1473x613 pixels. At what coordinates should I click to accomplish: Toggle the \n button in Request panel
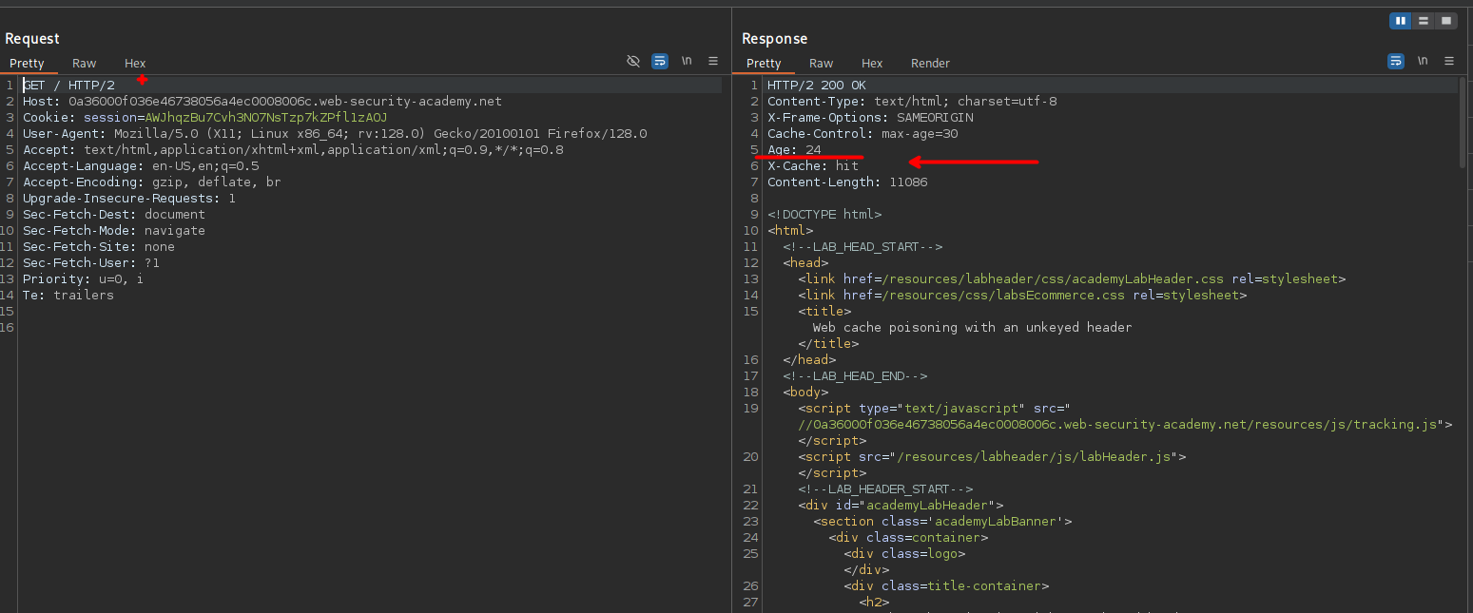tap(687, 61)
